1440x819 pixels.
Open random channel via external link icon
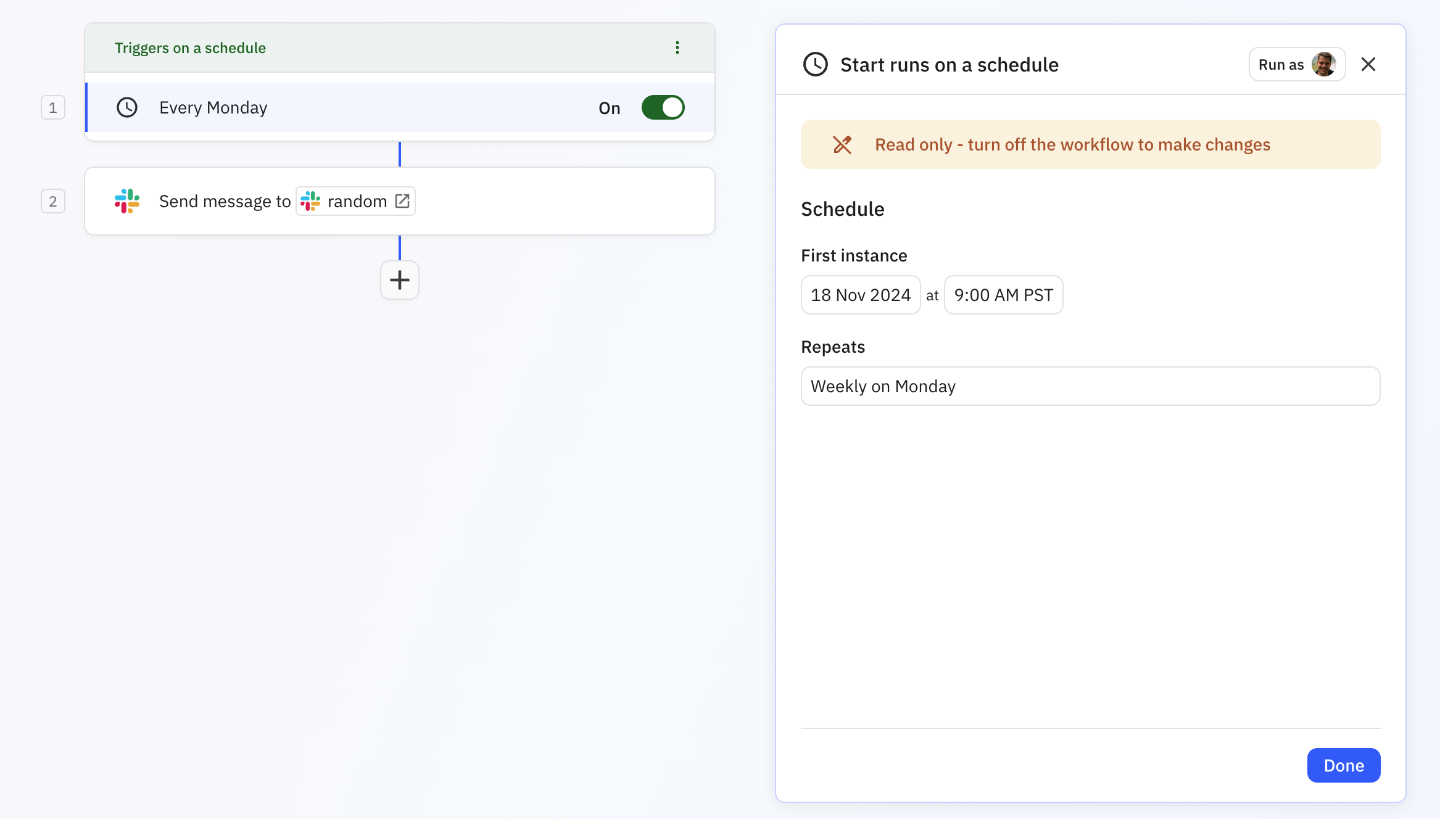pos(402,201)
